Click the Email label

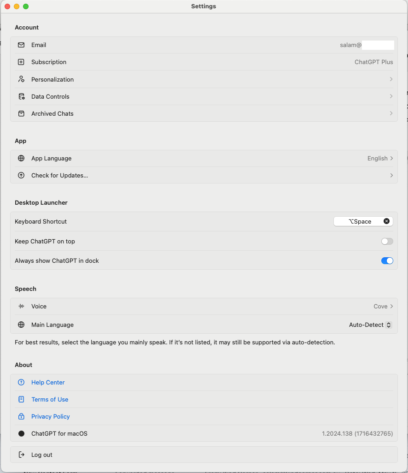pyautogui.click(x=39, y=45)
